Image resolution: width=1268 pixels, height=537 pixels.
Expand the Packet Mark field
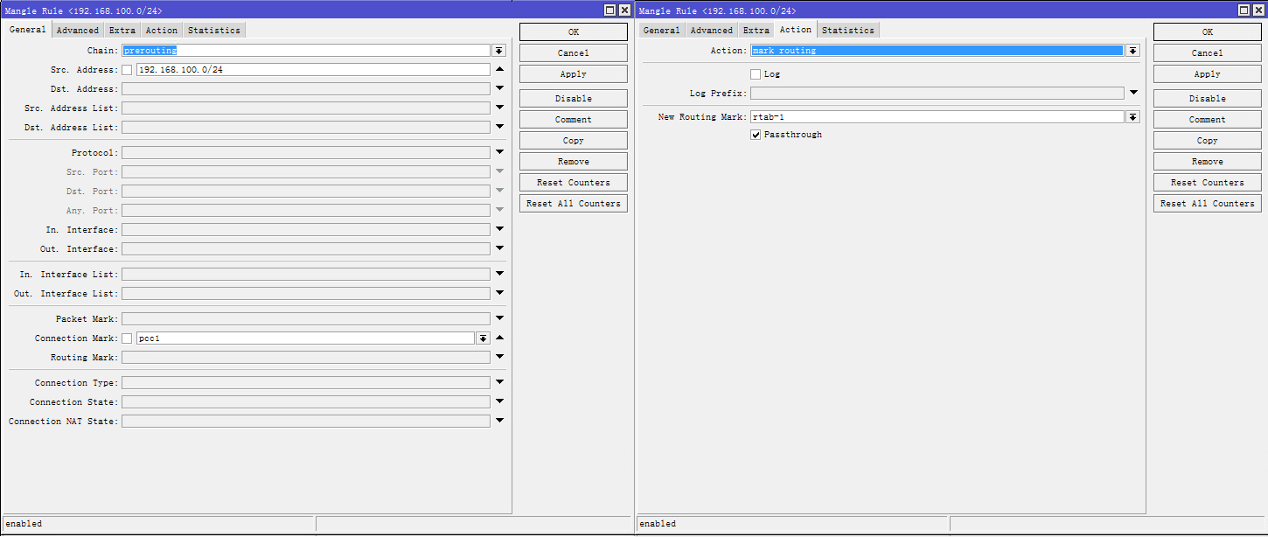tap(499, 319)
